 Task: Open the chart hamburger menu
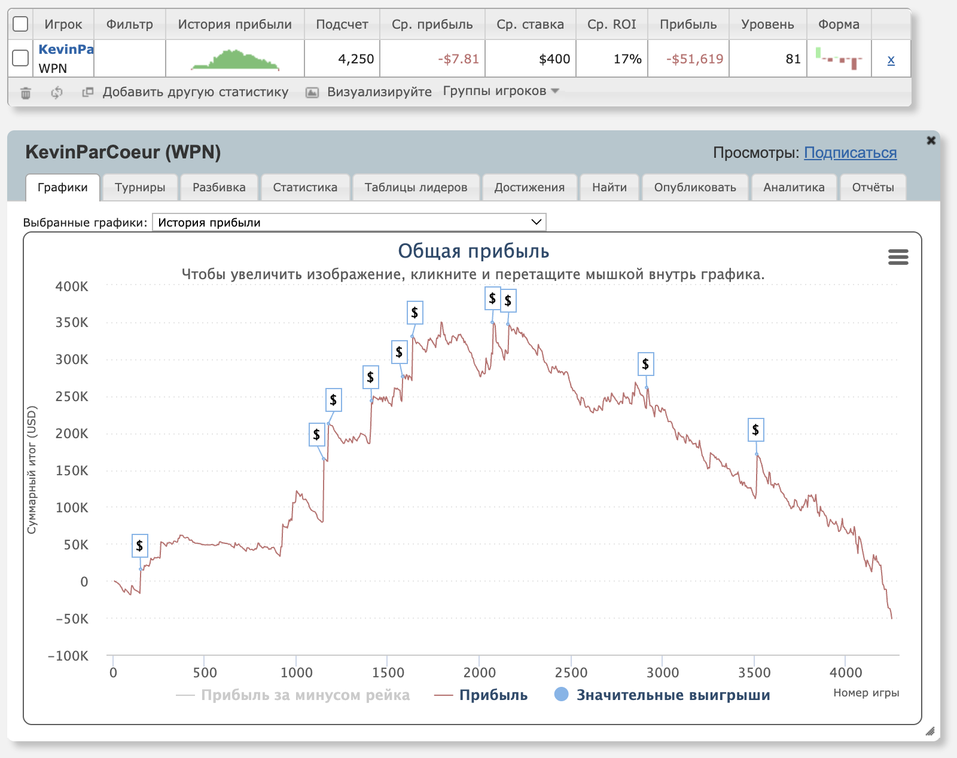click(x=898, y=257)
